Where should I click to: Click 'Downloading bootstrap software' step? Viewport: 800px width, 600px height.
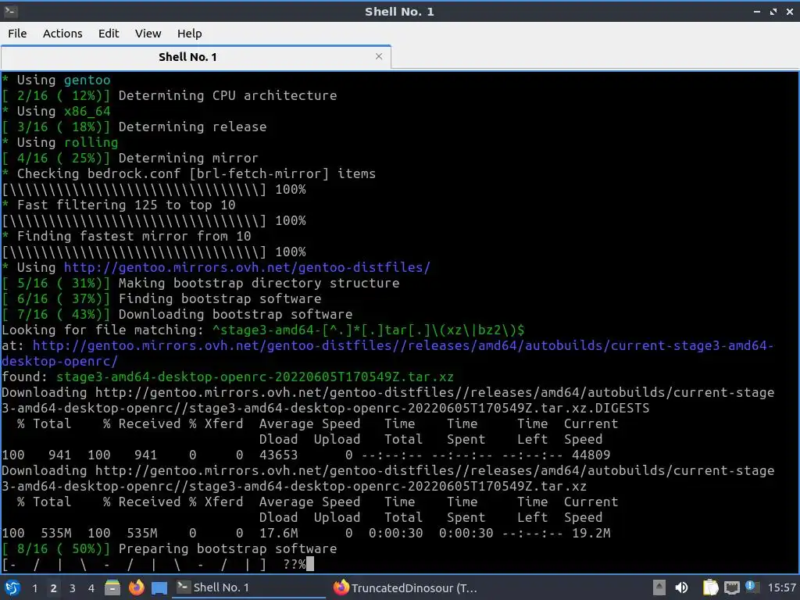235,314
